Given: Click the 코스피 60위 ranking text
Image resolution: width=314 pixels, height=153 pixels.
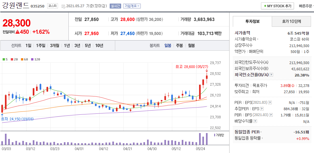Looking at the screenshot, I should [299, 39].
